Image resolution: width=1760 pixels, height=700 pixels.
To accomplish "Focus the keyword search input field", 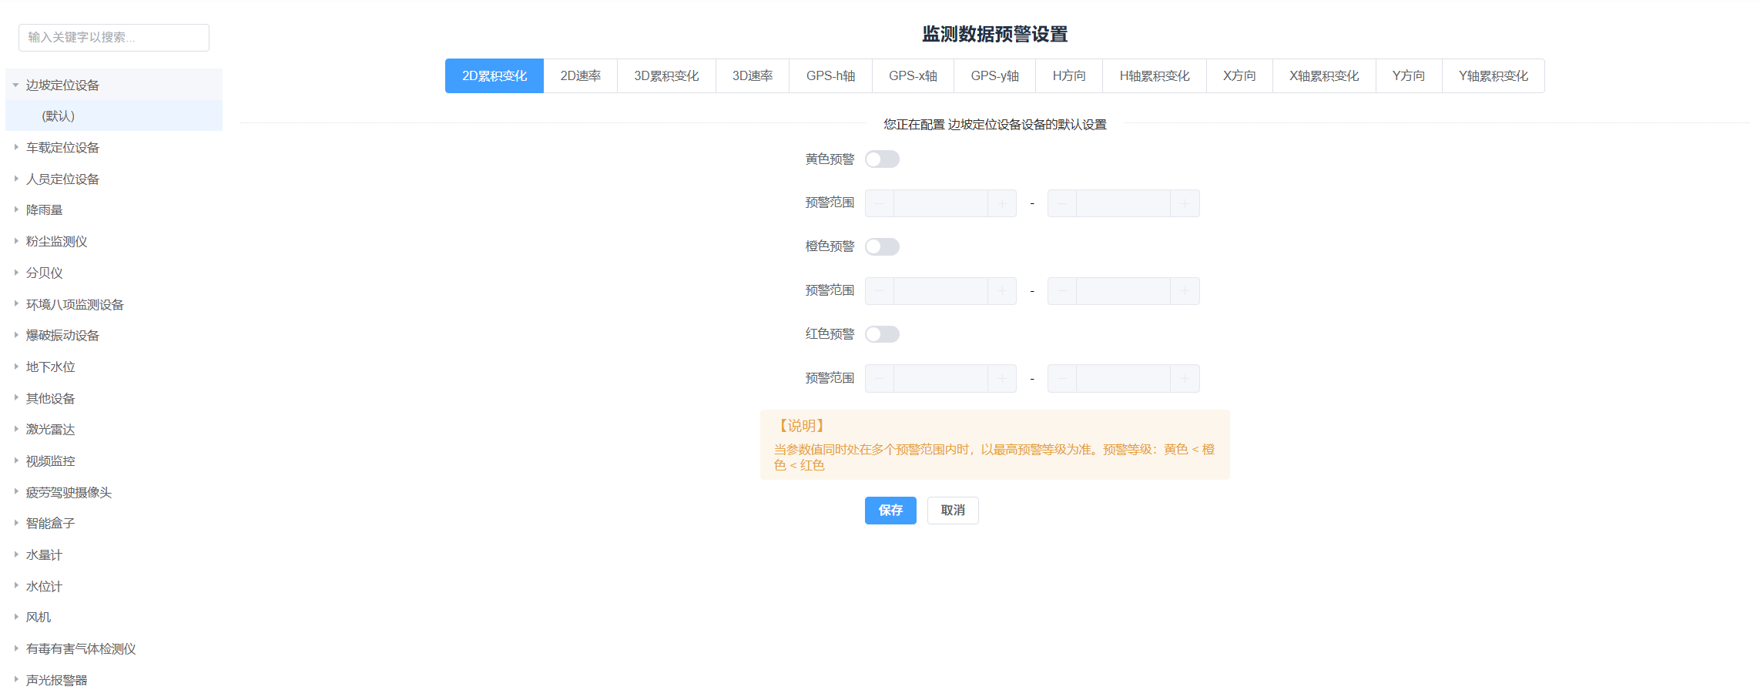I will pyautogui.click(x=114, y=38).
